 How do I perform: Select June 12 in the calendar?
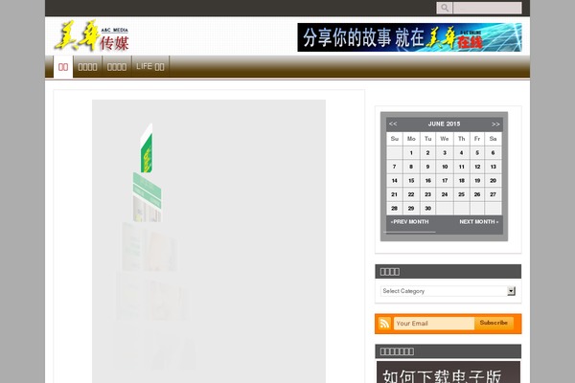pyautogui.click(x=477, y=167)
